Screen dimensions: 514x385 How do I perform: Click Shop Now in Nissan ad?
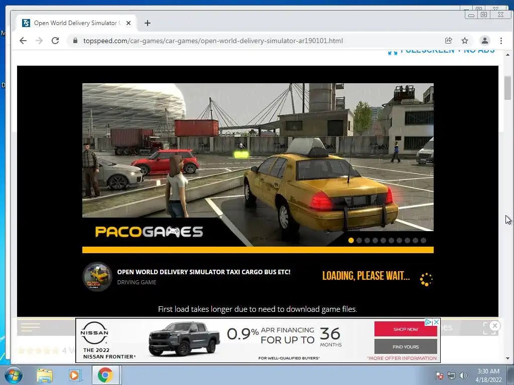(406, 329)
